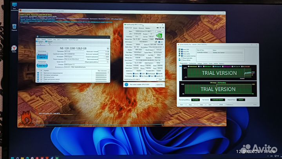
Task: Toggle Stress cache checkbox in AIDA64
Action: [182, 54]
